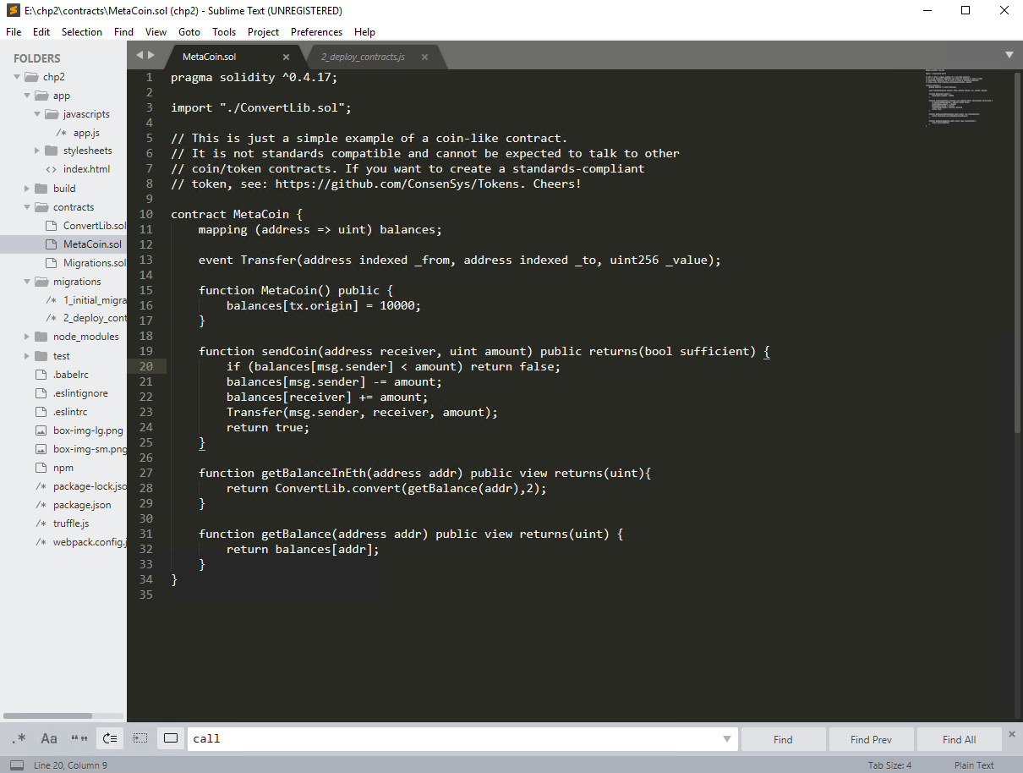Toggle whole word search option

click(x=79, y=738)
